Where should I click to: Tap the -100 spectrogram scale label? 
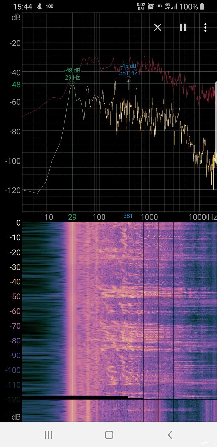point(13,370)
